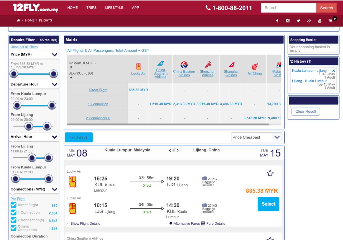Uncheck the 2 Connection(s) filter checkbox

pos(13,220)
